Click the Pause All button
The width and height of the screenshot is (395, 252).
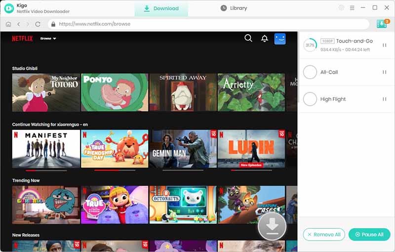[369, 235]
